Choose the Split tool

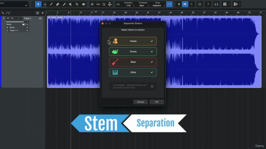pyautogui.click(x=51, y=4)
